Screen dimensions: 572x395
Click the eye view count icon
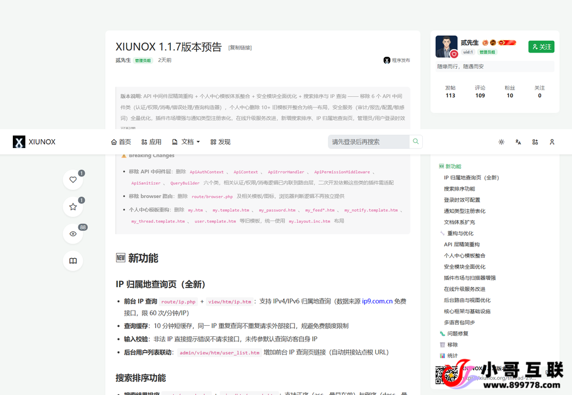pos(73,234)
